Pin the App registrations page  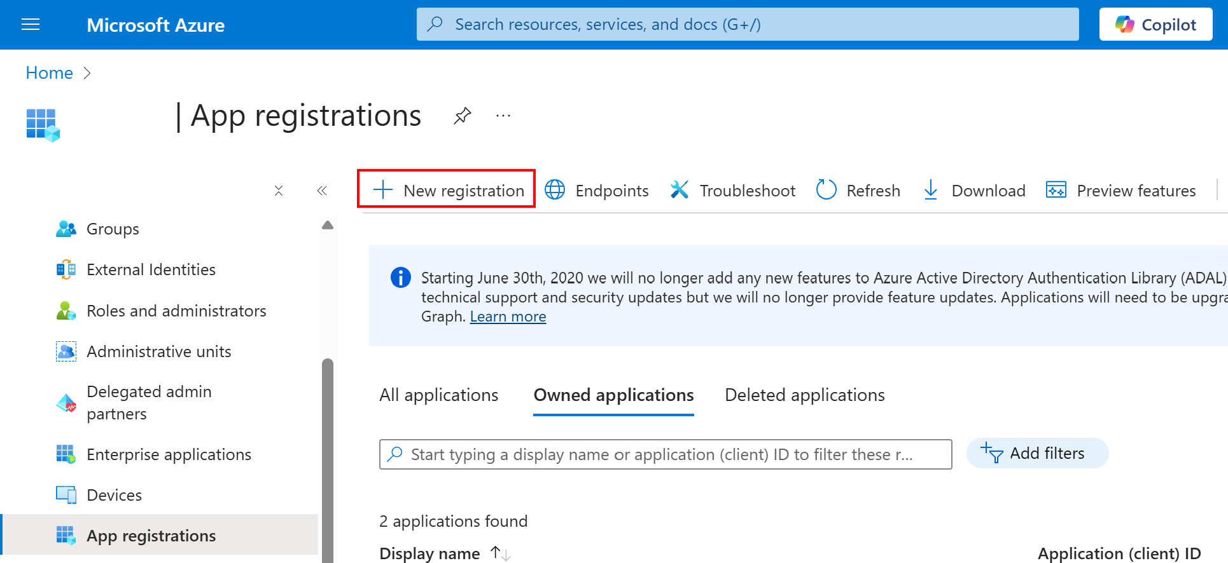pos(462,116)
